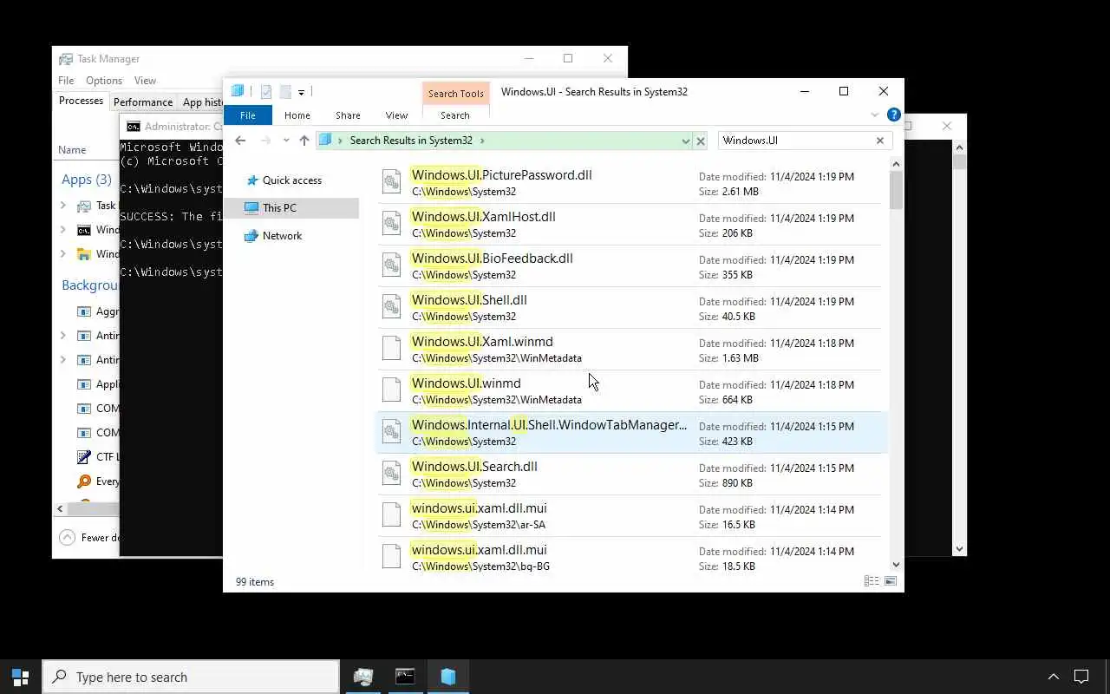Click the Windows.UI.winmd file icon

(392, 390)
